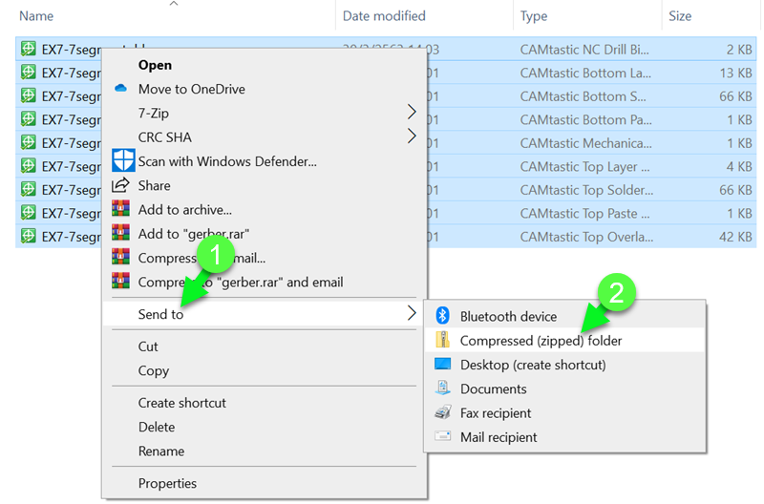Expand the 7-Zip submenu arrow
Viewport: 764px width, 504px height.
click(412, 112)
